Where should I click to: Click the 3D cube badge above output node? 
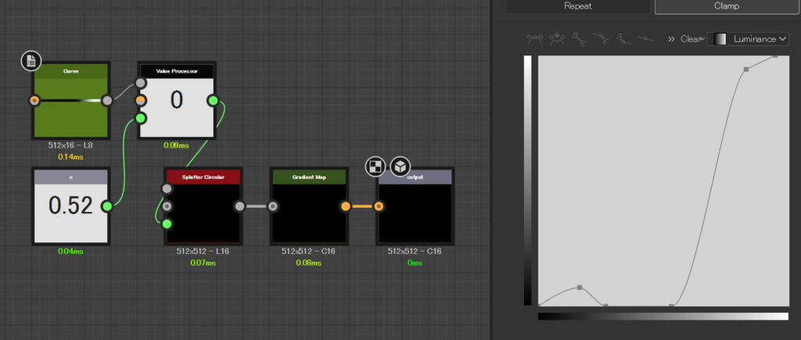(x=400, y=166)
